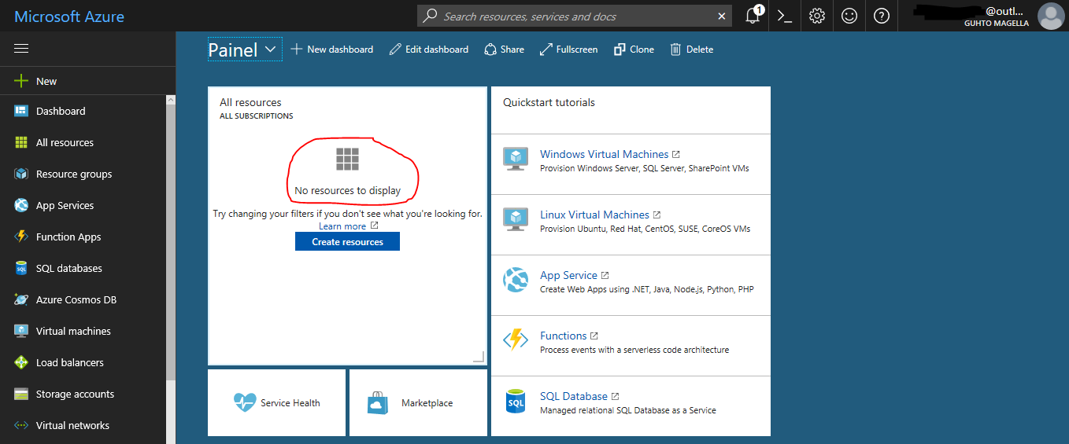
Task: Click the All resources tile resize handle
Action: (x=479, y=357)
